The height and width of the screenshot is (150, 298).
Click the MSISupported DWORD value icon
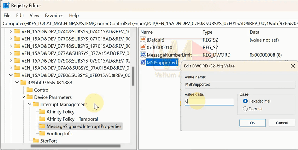tap(143, 62)
